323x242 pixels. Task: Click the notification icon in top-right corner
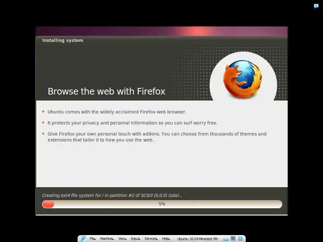pyautogui.click(x=316, y=6)
